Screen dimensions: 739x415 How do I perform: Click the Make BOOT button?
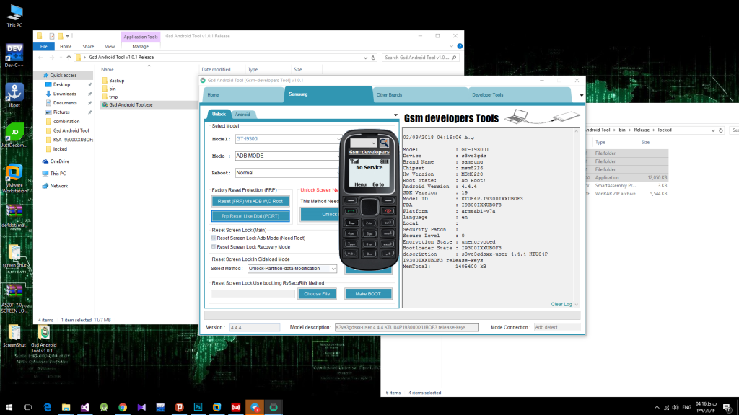(368, 294)
